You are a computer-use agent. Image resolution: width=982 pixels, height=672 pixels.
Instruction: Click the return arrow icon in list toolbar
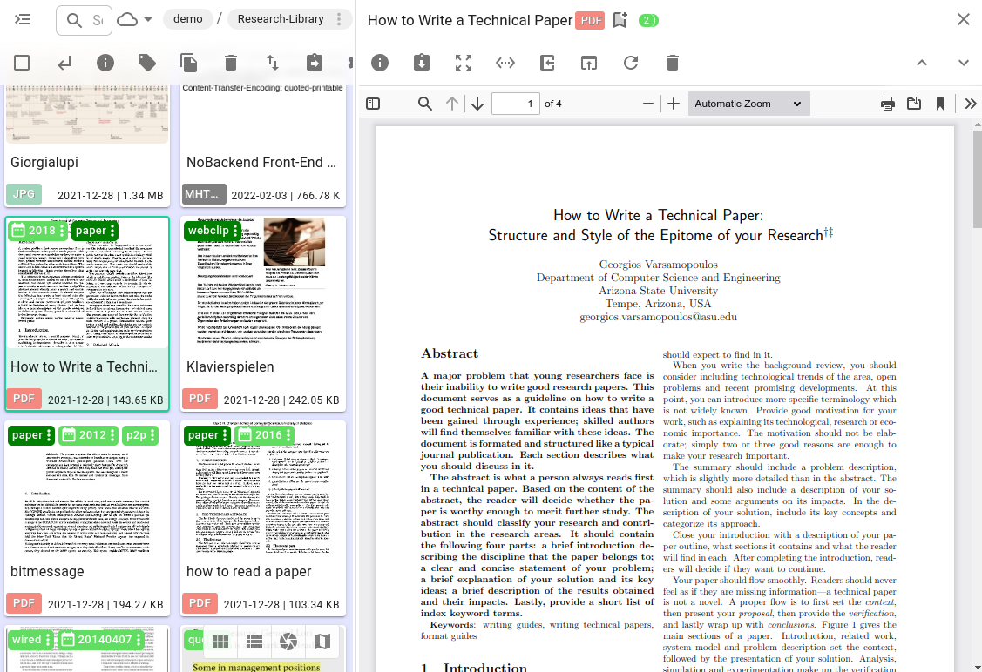pyautogui.click(x=64, y=63)
